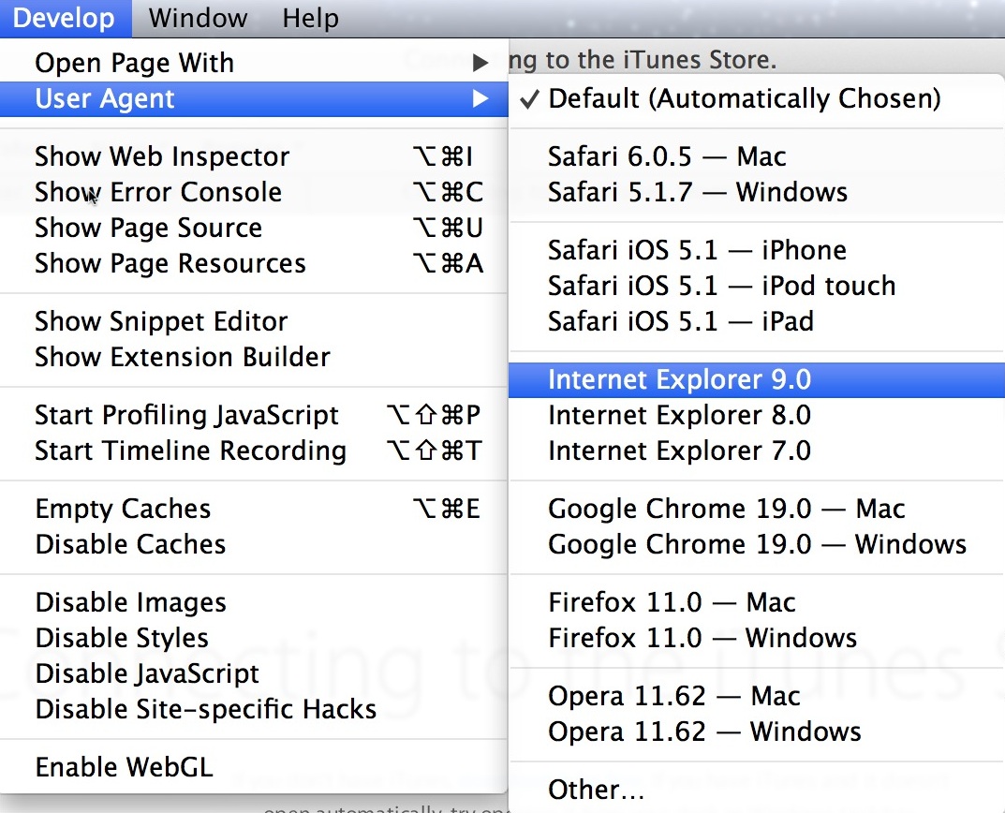Viewport: 1005px width, 813px height.
Task: Select Internet Explorer 9.0 user agent
Action: click(680, 379)
